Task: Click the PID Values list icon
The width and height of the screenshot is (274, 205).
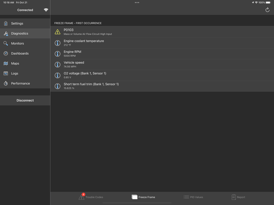Action: 186,197
